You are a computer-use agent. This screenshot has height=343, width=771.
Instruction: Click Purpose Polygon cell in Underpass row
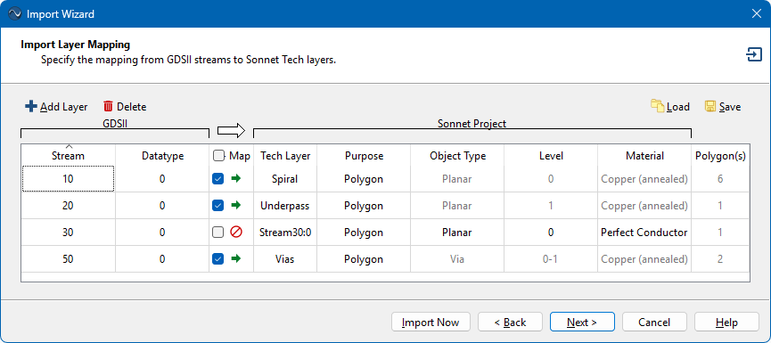click(x=364, y=206)
